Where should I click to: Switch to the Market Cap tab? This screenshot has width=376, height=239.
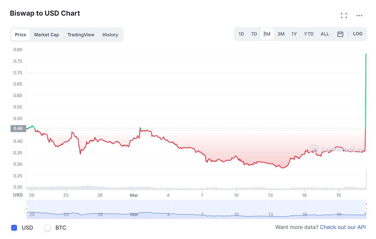(x=47, y=35)
